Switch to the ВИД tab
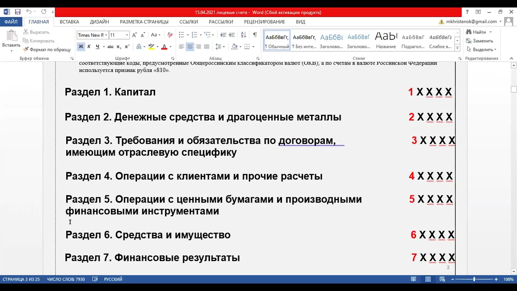 pos(301,22)
